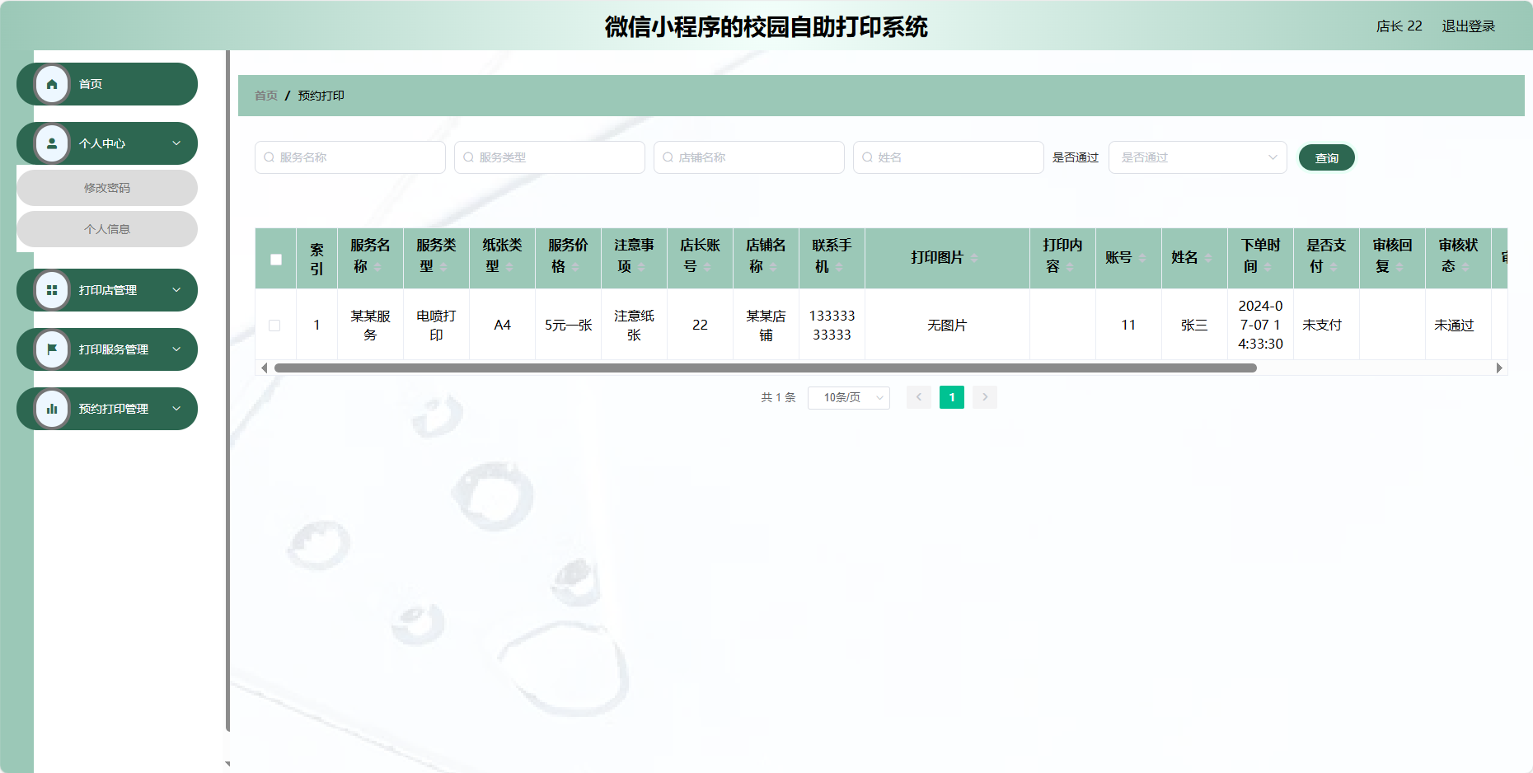Click the person icon for 个人中心

coord(52,143)
